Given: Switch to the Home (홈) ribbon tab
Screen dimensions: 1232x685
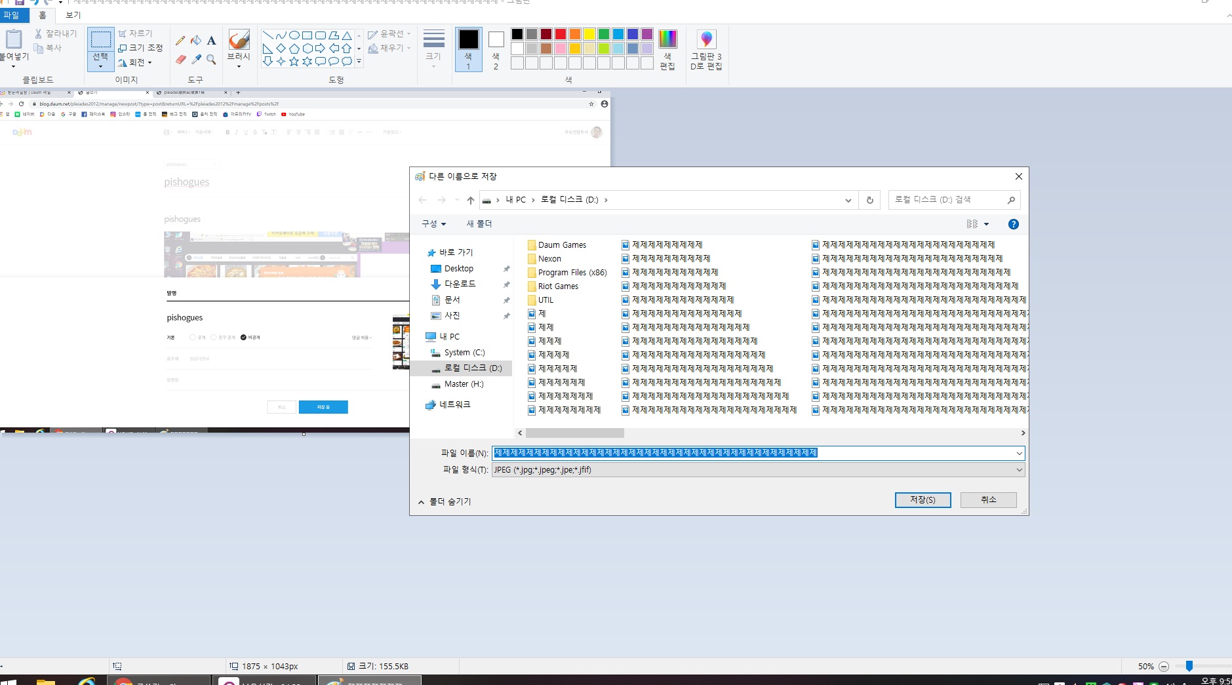Looking at the screenshot, I should click(x=43, y=15).
